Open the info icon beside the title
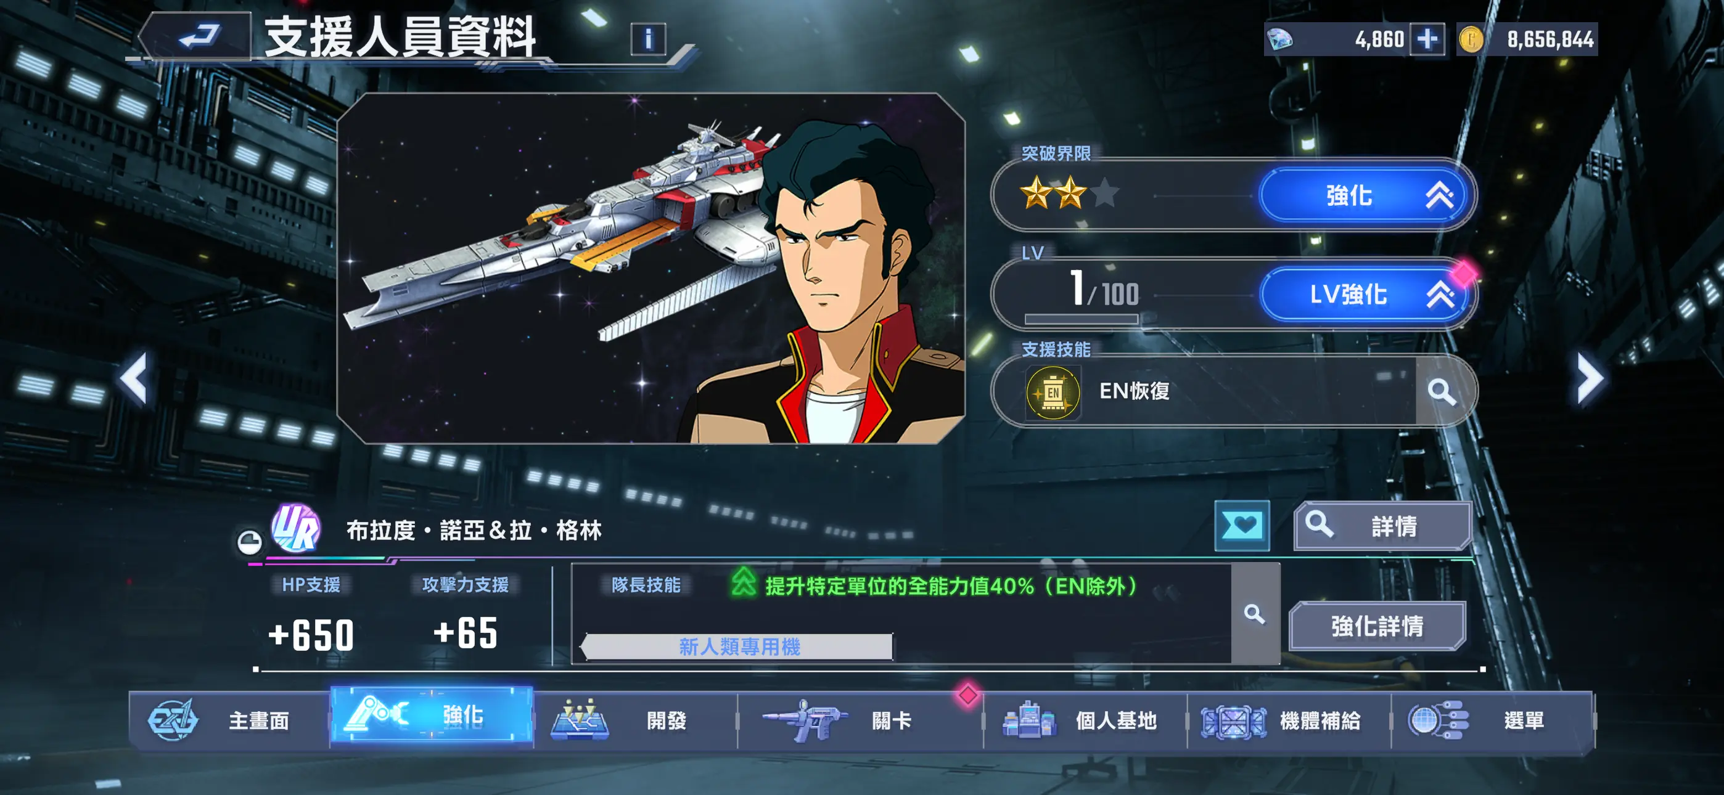This screenshot has height=795, width=1724. tap(648, 39)
